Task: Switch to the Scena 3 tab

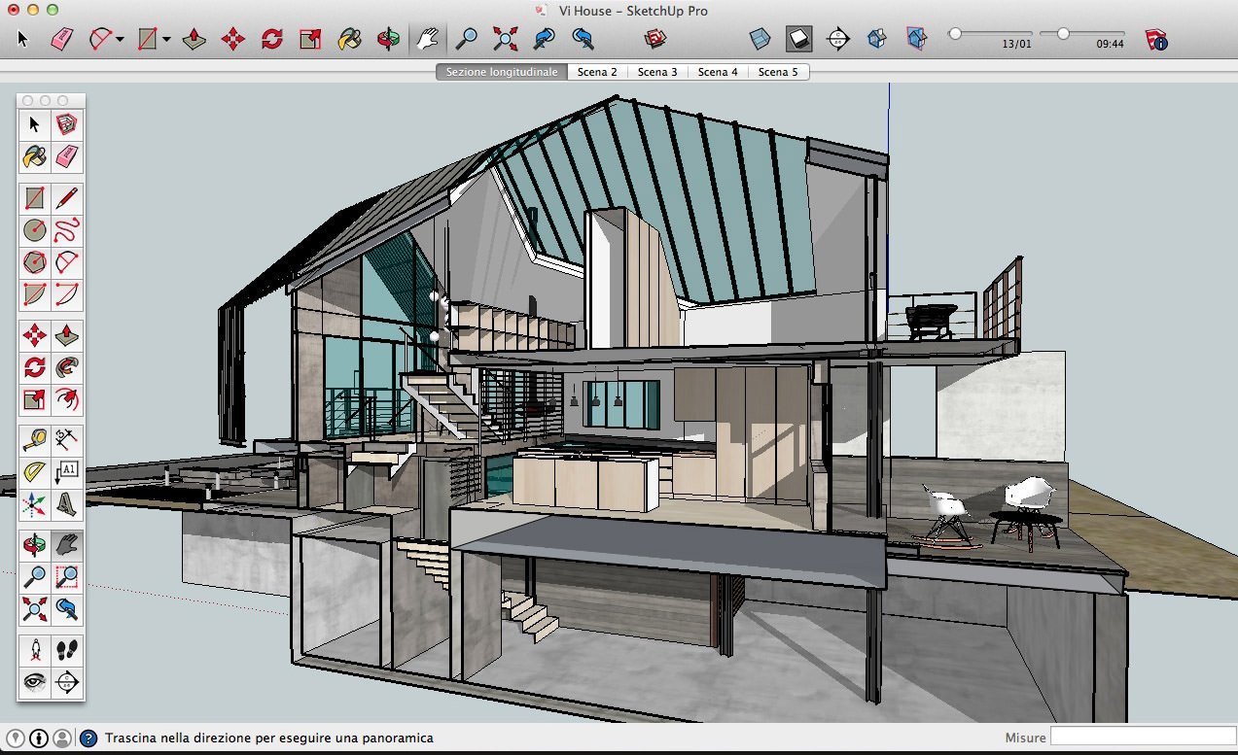Action: click(x=657, y=72)
